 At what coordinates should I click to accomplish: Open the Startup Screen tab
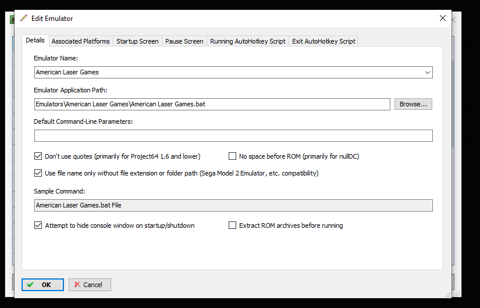pyautogui.click(x=137, y=41)
